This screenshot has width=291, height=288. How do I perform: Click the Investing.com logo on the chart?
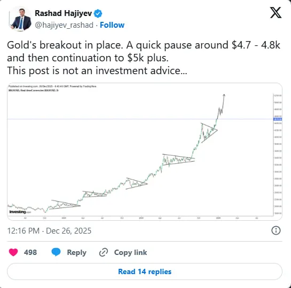[20, 212]
